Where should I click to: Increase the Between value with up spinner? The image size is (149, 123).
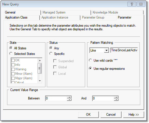[x=69, y=97]
